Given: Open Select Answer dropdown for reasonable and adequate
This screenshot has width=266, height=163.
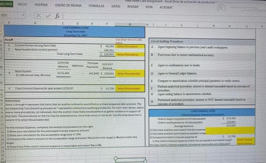Looking at the screenshot, I should pos(245,144).
